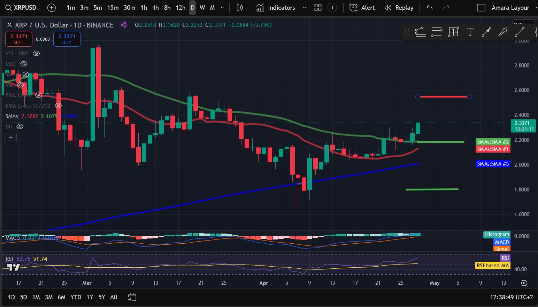This screenshot has height=307, width=538.
Task: Select the plain line drawing tool
Action: 520,32
